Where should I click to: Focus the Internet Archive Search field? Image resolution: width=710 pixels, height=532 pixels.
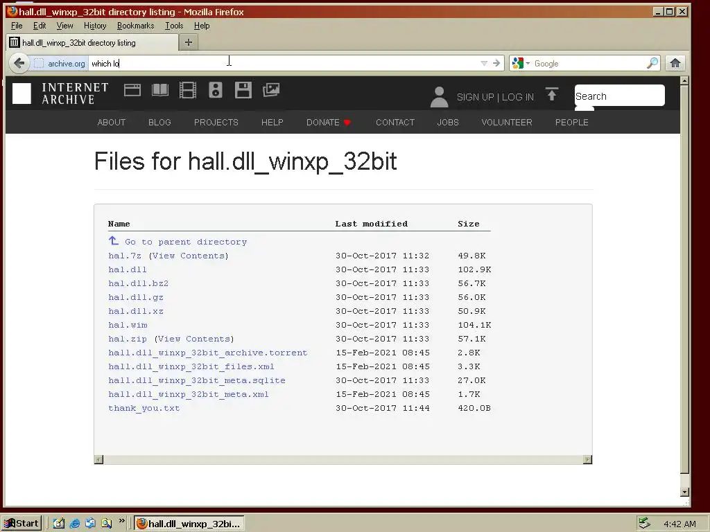point(619,96)
